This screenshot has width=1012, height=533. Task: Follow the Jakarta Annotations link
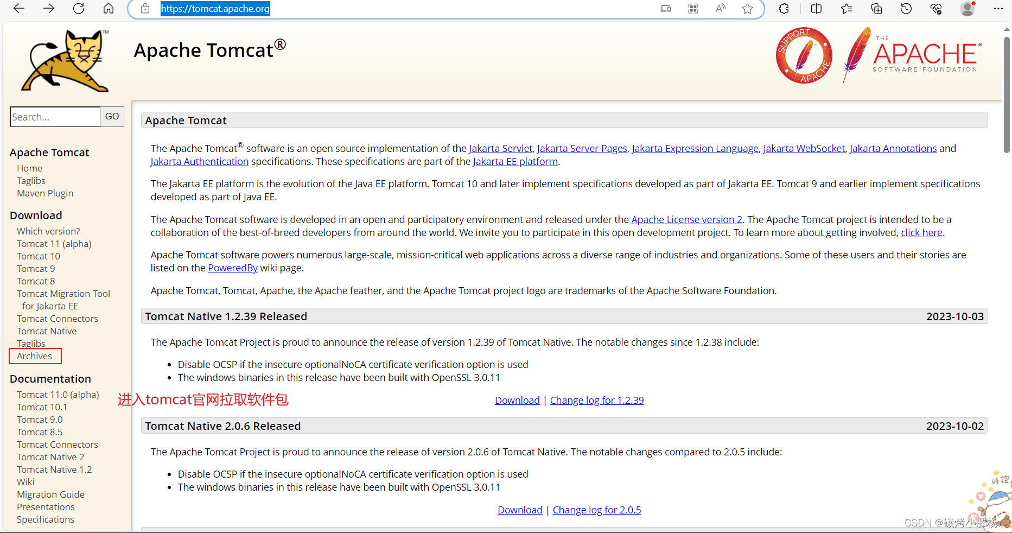click(893, 149)
